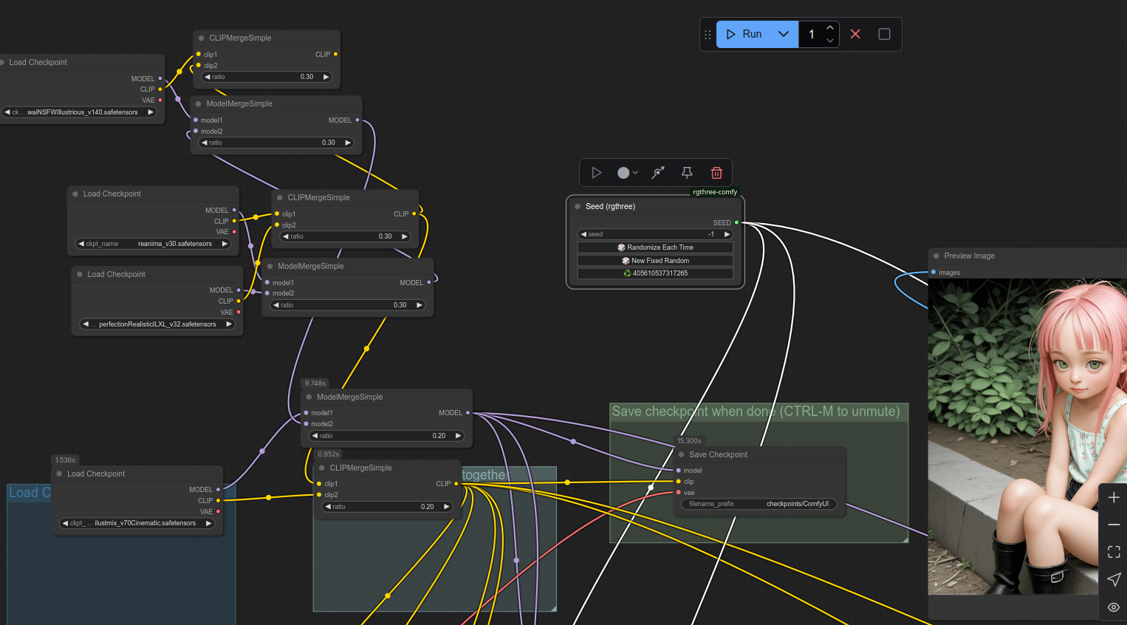Viewport: 1127px width, 625px height.
Task: Adjust ratio 0.30 in topmost CLIPMergeSimple
Action: [267, 77]
